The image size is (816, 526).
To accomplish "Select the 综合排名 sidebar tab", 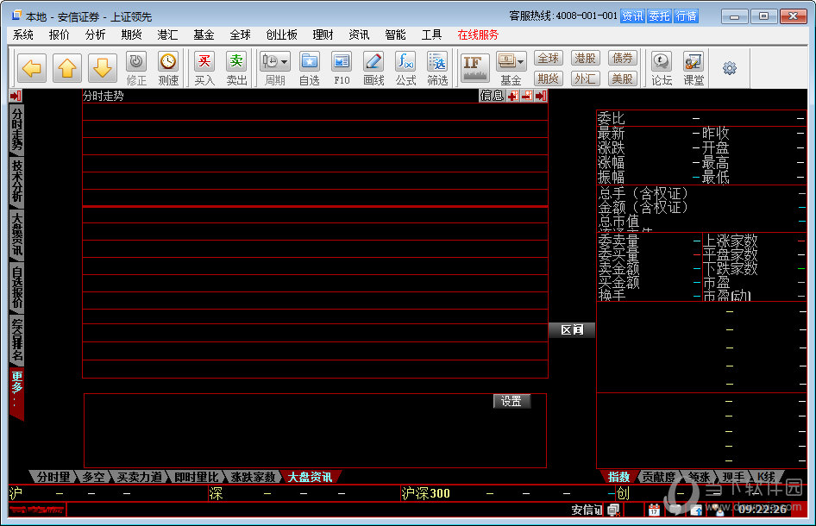I will 17,341.
